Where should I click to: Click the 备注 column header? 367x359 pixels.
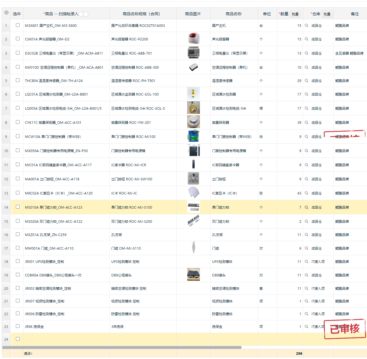tap(355, 14)
